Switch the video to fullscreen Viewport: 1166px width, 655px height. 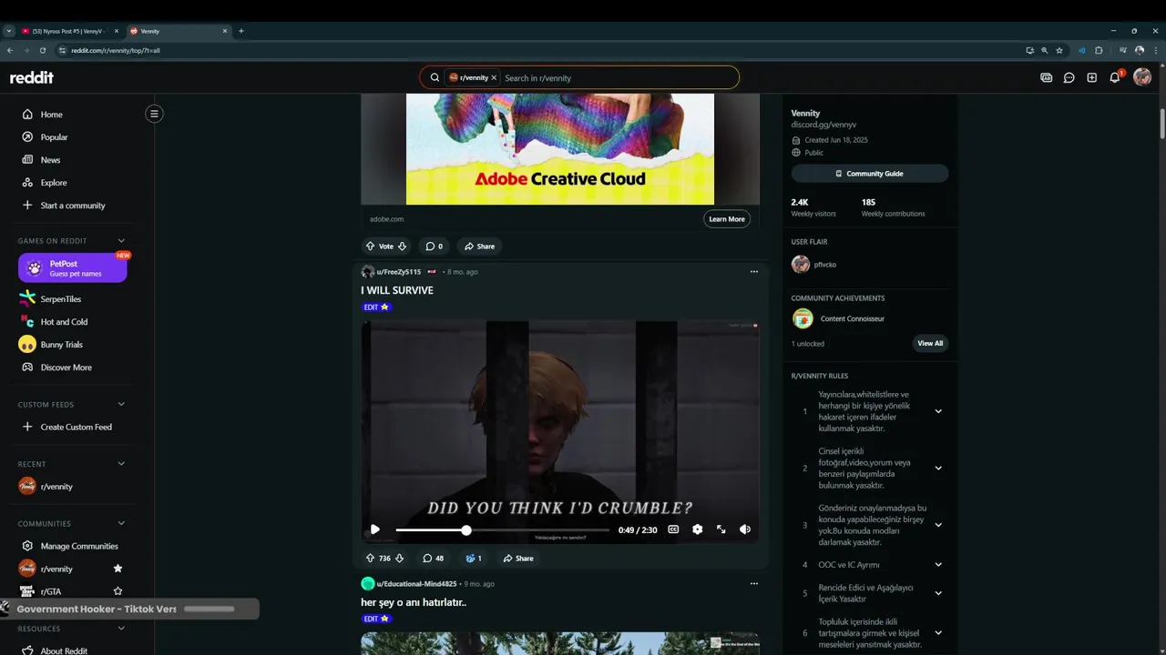[721, 529]
